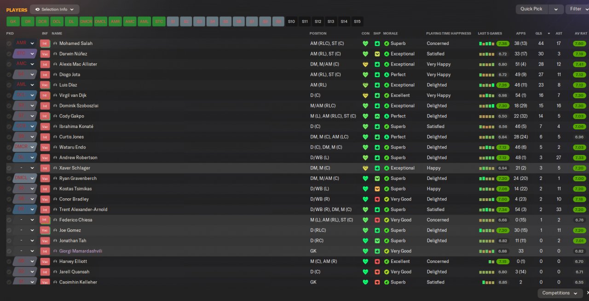Click Giorgi Mamardashvili's Int info badge
589x301 pixels.
[x=45, y=251]
